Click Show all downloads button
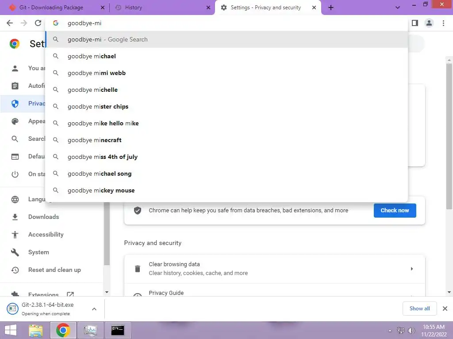 pos(419,309)
